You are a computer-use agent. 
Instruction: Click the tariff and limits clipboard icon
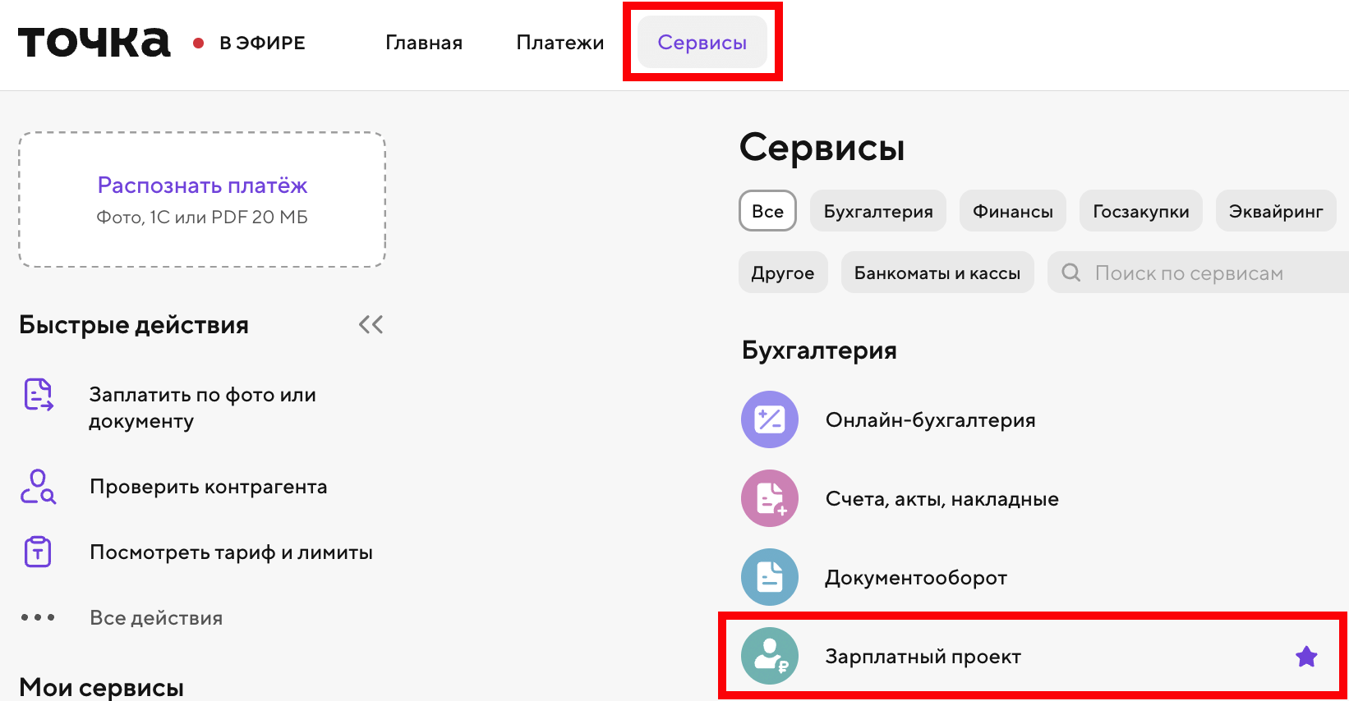tap(38, 552)
